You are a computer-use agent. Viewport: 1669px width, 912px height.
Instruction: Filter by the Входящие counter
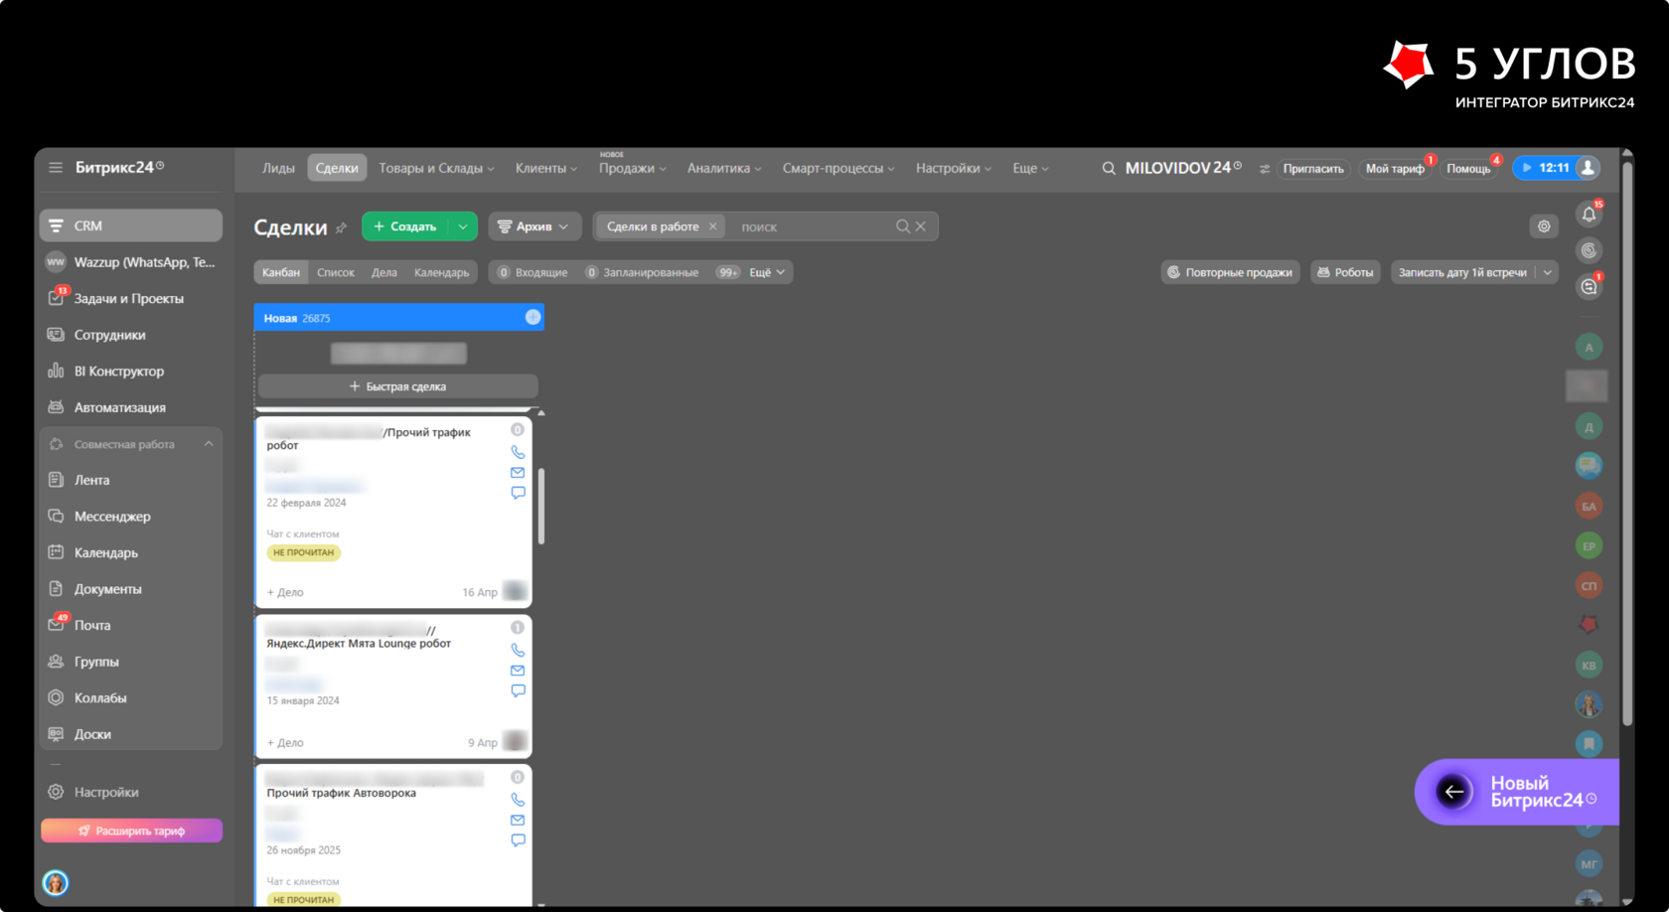point(533,272)
